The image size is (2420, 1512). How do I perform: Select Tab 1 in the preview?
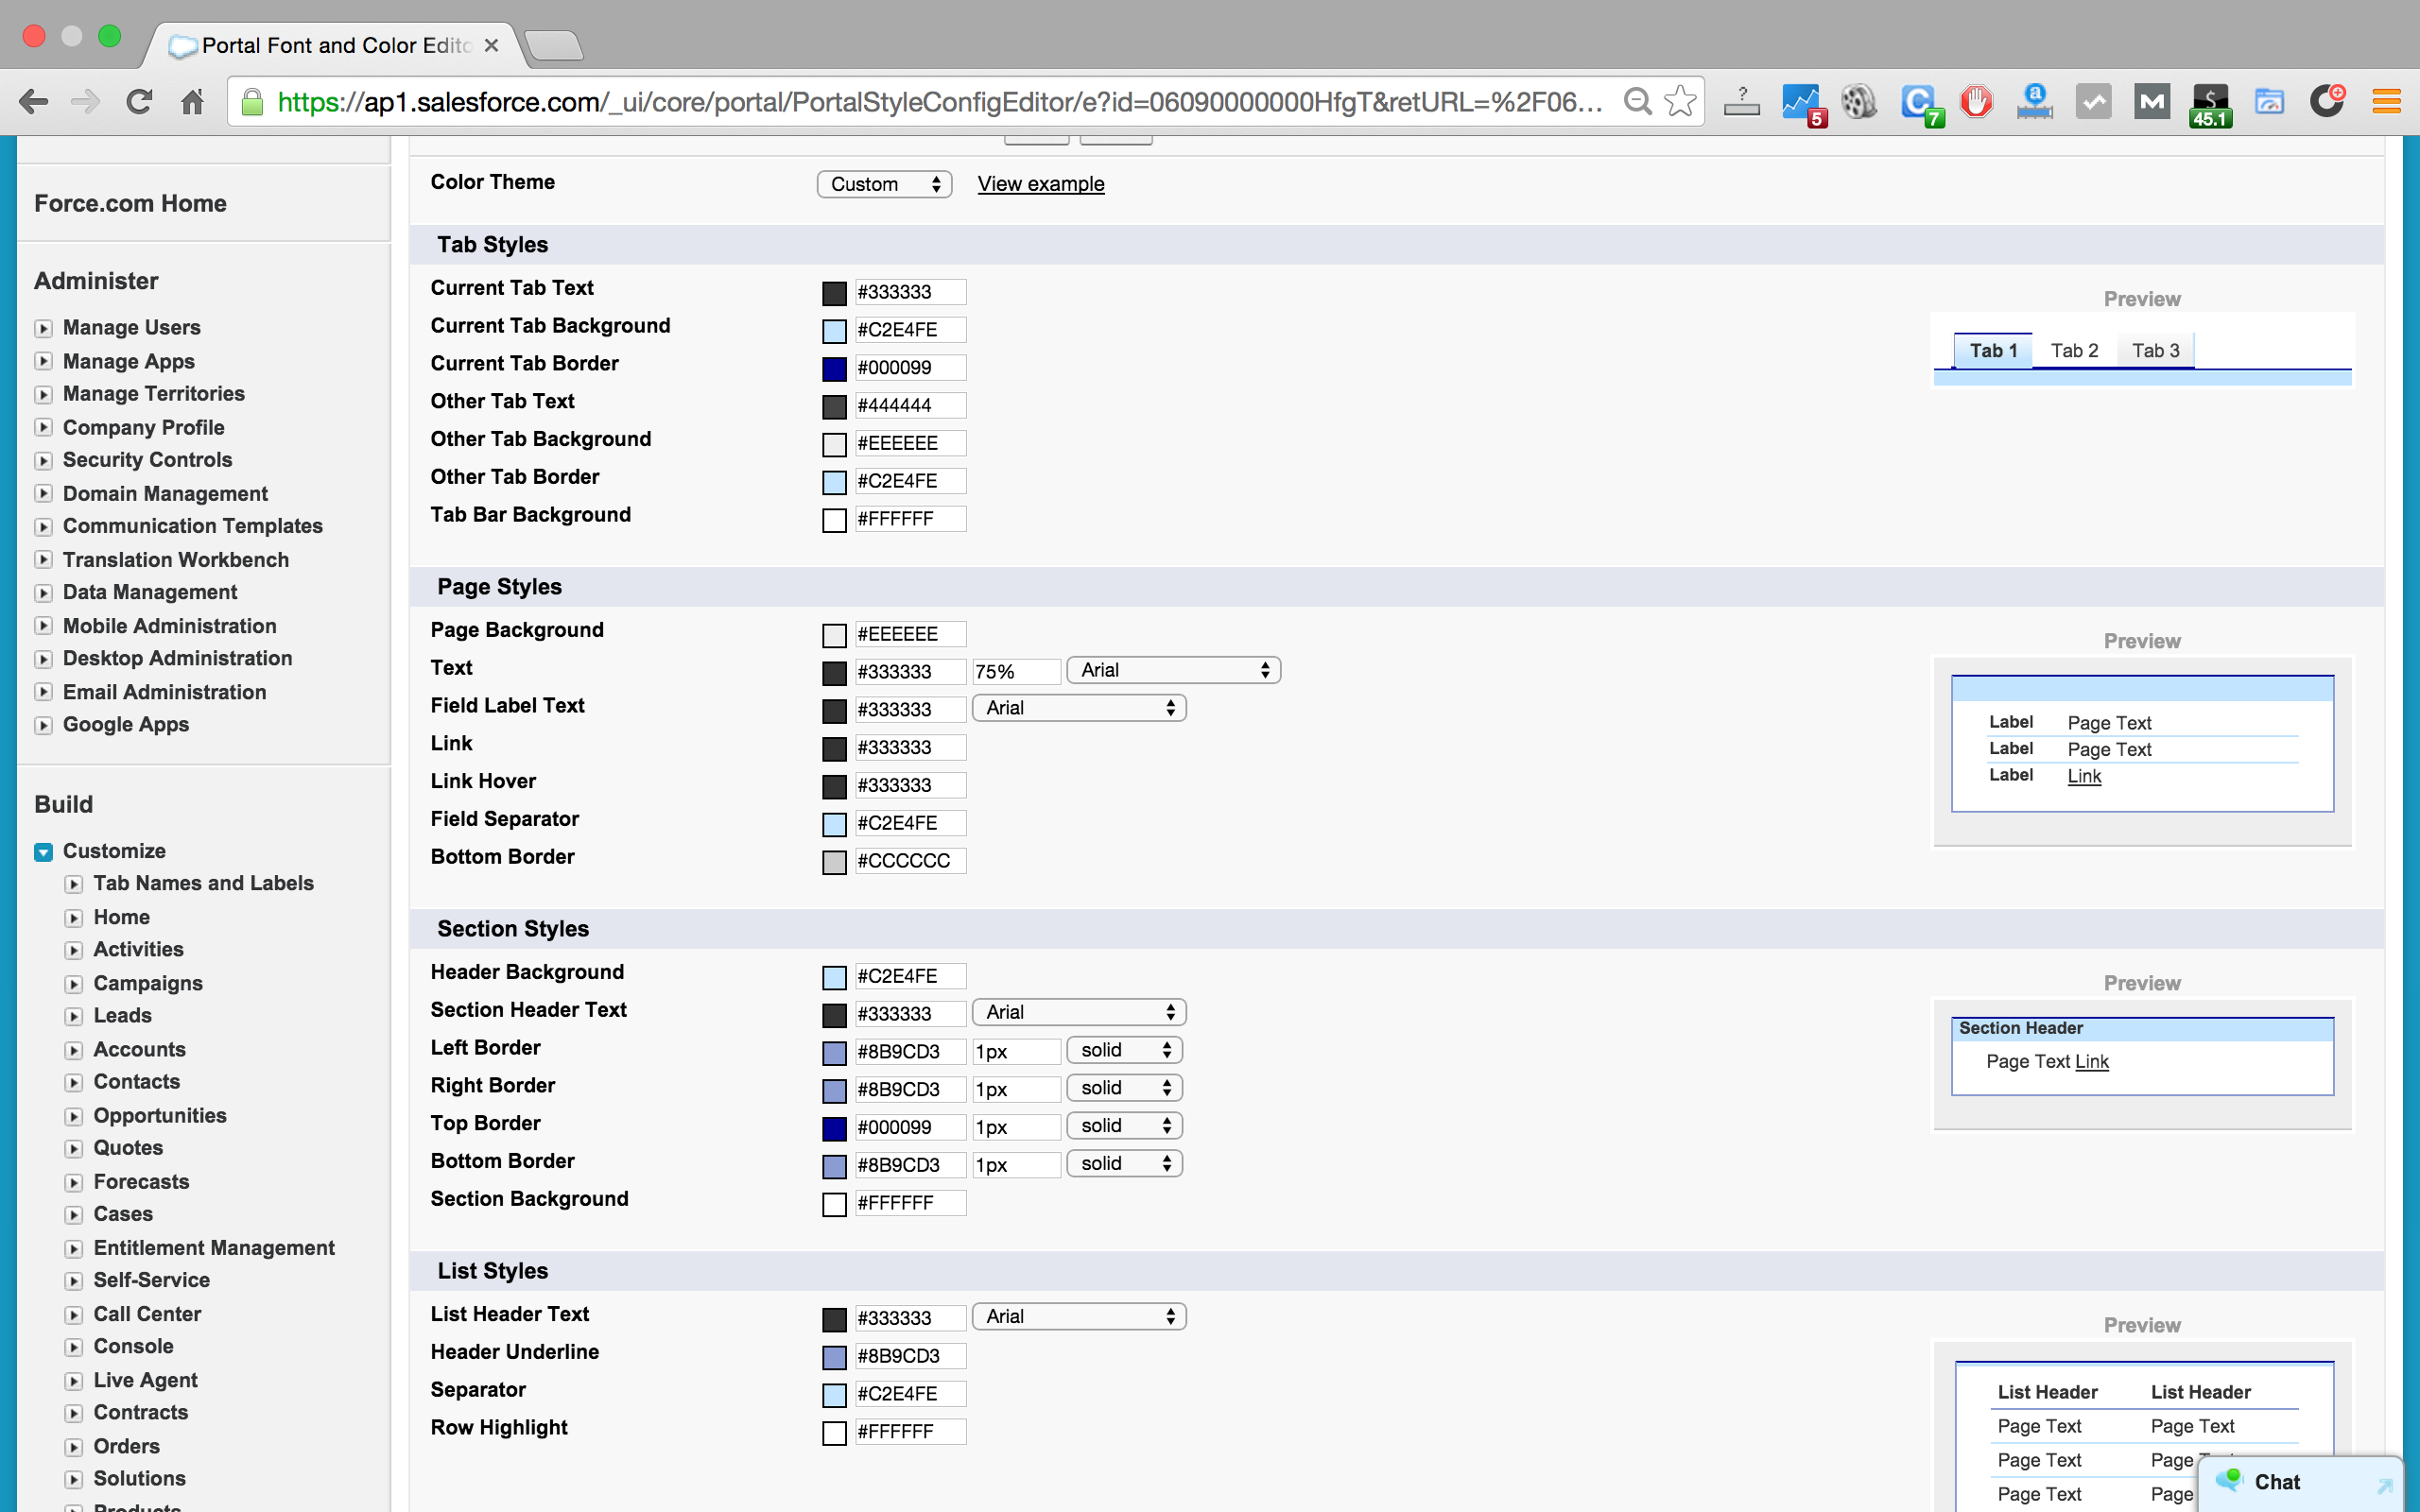pos(1993,351)
